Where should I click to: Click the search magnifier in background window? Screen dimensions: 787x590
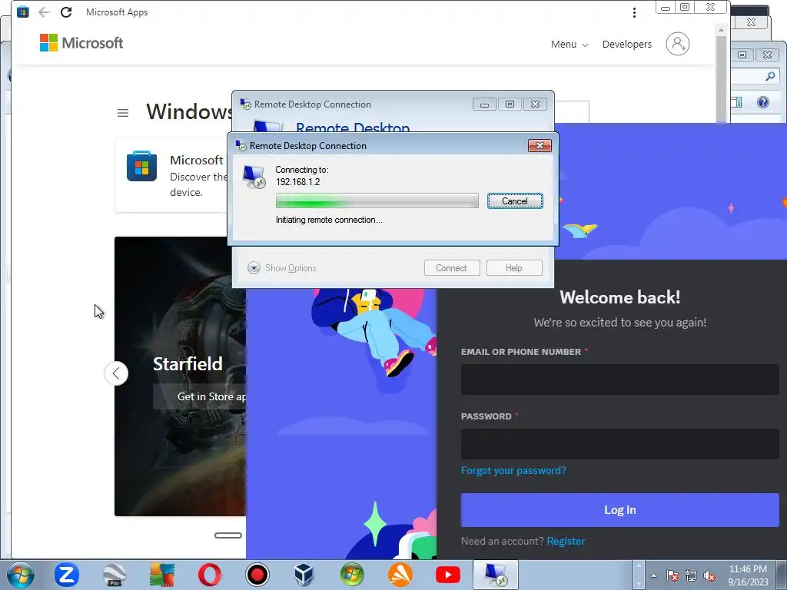(x=770, y=76)
